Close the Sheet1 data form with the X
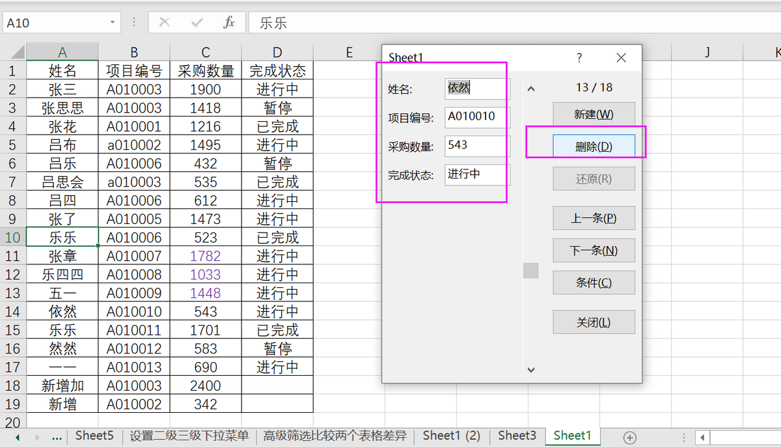 click(621, 57)
